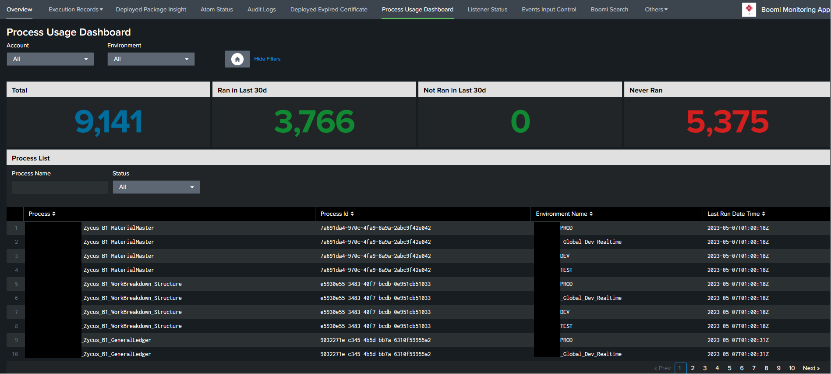The height and width of the screenshot is (374, 831).
Task: Click the Not Ran in Last 30d 0 value
Action: click(520, 122)
